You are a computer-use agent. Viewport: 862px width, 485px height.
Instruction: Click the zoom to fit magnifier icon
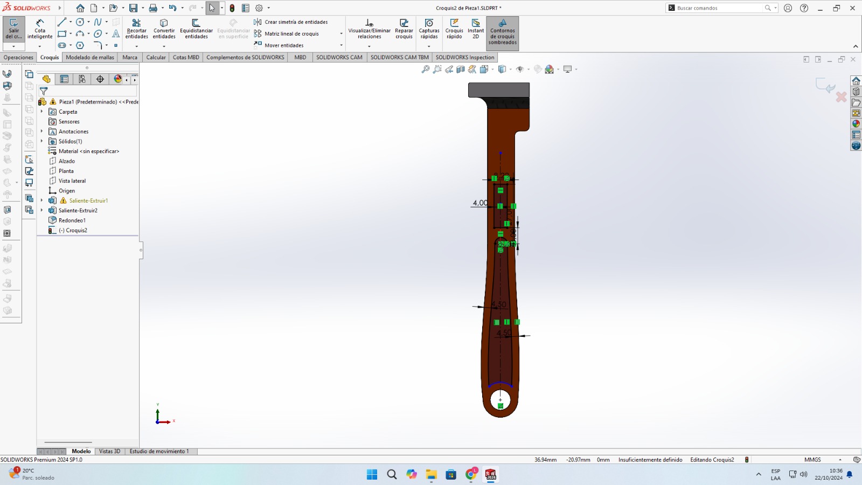425,70
